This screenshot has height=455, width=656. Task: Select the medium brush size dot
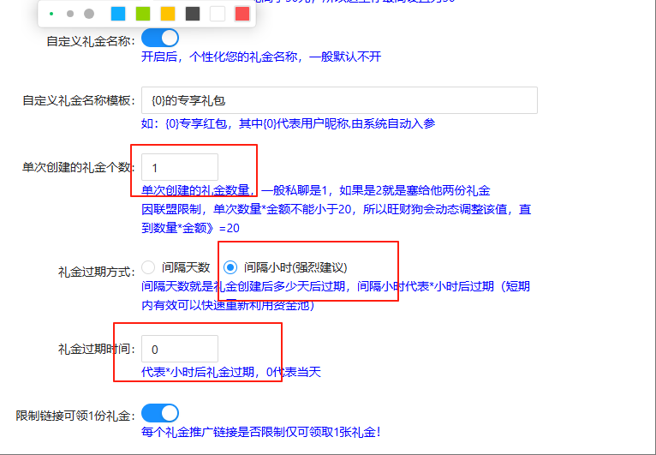click(70, 14)
